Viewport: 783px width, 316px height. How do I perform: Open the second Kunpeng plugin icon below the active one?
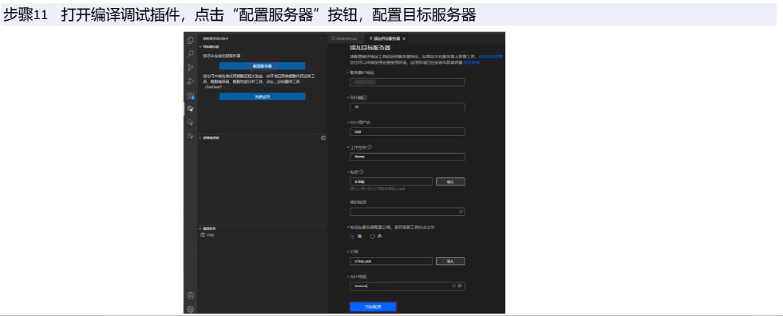pos(190,122)
